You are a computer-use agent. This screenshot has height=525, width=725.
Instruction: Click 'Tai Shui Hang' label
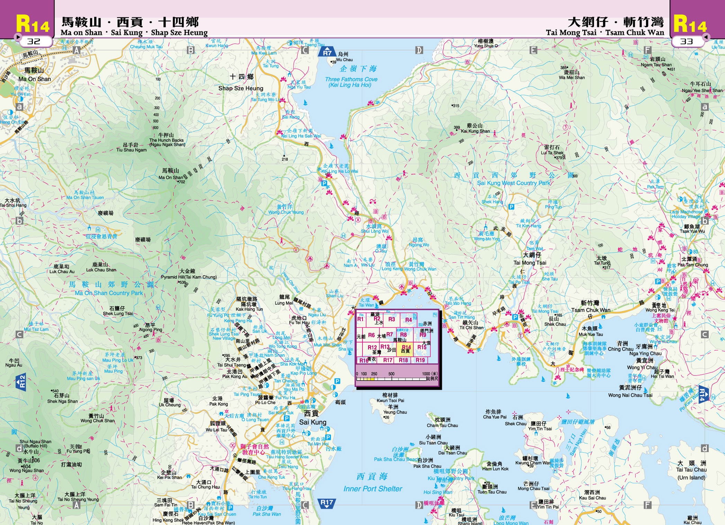pos(13,205)
